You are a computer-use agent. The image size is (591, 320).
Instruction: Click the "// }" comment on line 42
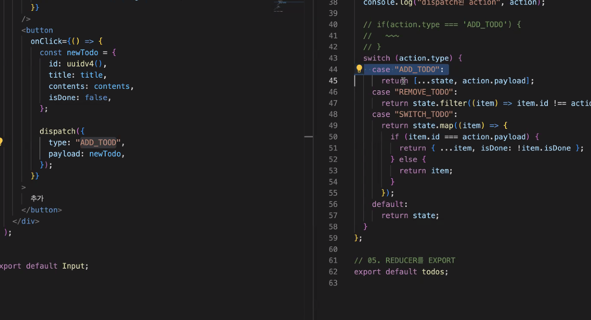pos(372,47)
